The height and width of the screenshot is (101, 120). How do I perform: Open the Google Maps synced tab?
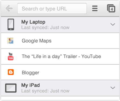click(x=60, y=41)
